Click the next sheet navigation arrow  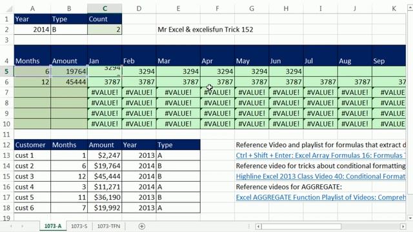(23, 226)
